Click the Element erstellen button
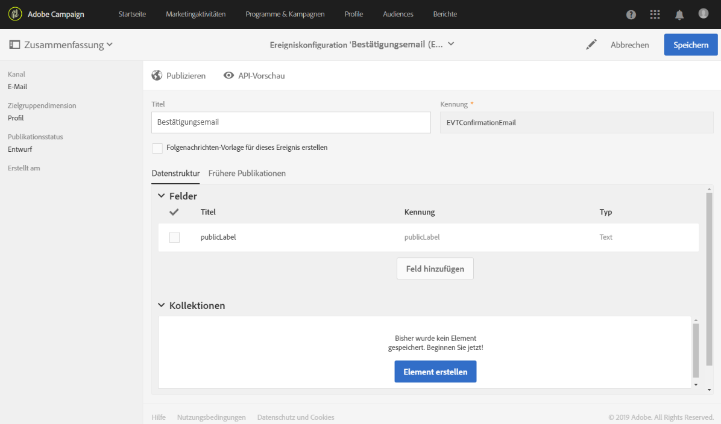The image size is (721, 424). point(435,372)
